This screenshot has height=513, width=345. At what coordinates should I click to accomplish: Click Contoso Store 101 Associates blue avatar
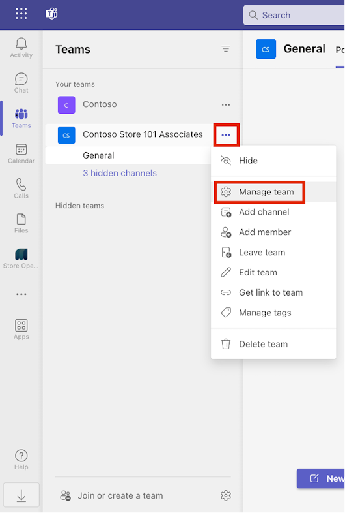coord(66,135)
